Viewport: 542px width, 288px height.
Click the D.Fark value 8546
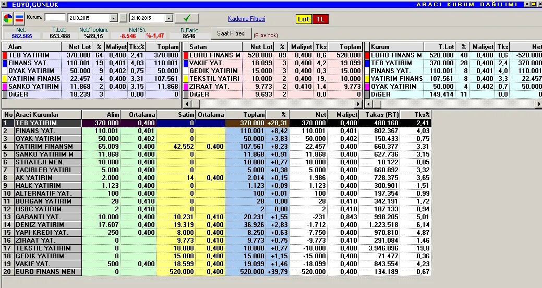coord(189,36)
